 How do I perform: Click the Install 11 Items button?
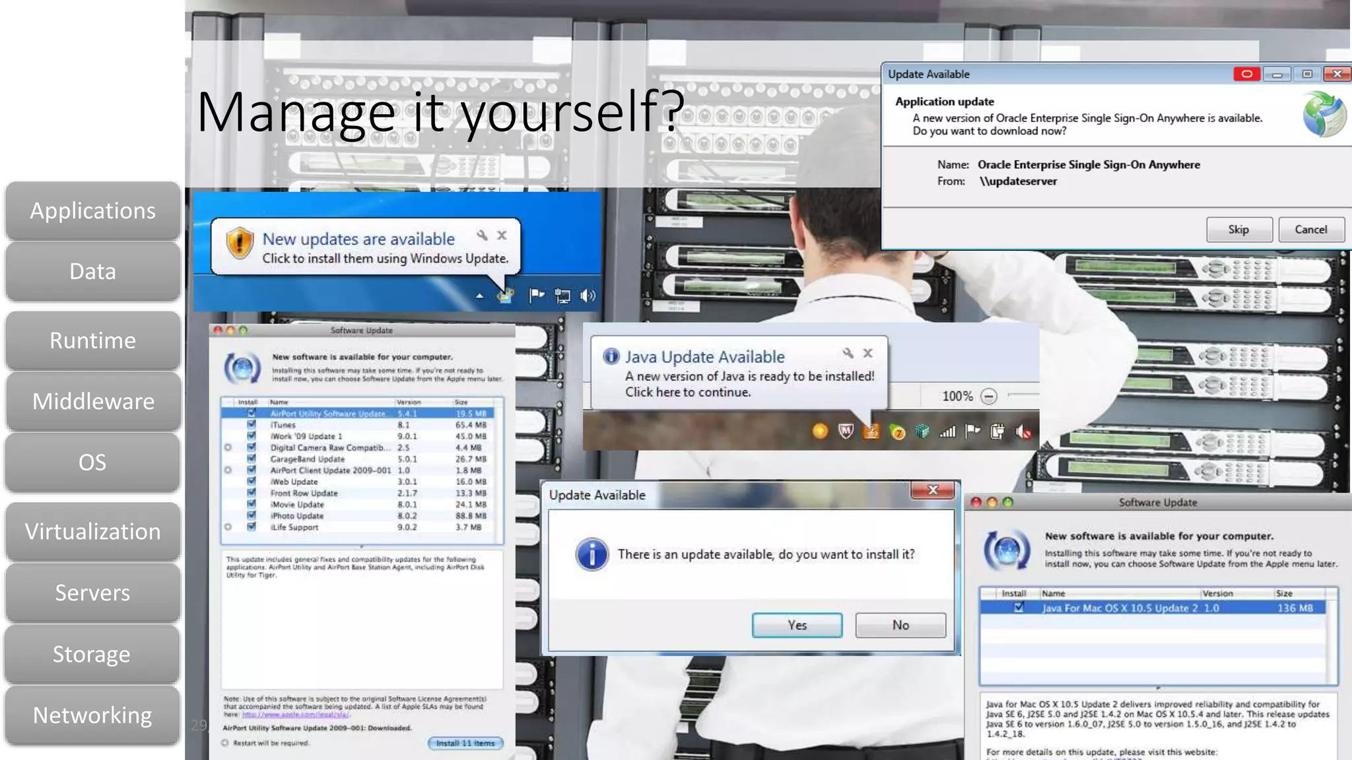tap(465, 743)
